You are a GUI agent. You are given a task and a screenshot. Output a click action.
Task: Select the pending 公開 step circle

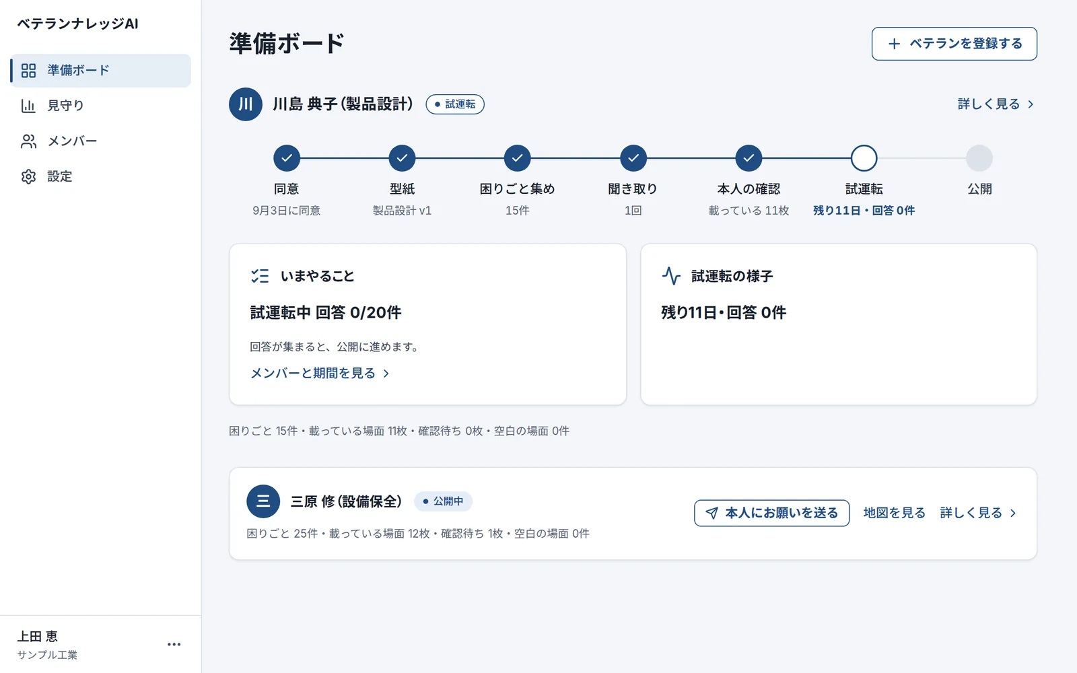click(979, 158)
